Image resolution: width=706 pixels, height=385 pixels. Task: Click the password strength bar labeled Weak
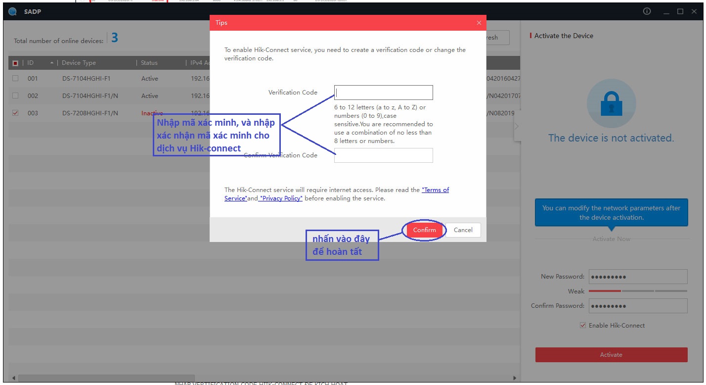[638, 291]
